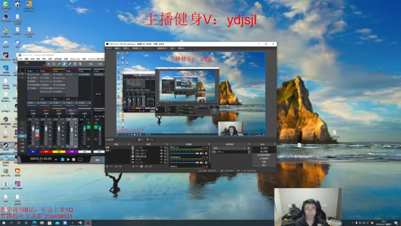Lock the 文本 GDI+ 2 source
This screenshot has width=401, height=226.
[x=165, y=150]
